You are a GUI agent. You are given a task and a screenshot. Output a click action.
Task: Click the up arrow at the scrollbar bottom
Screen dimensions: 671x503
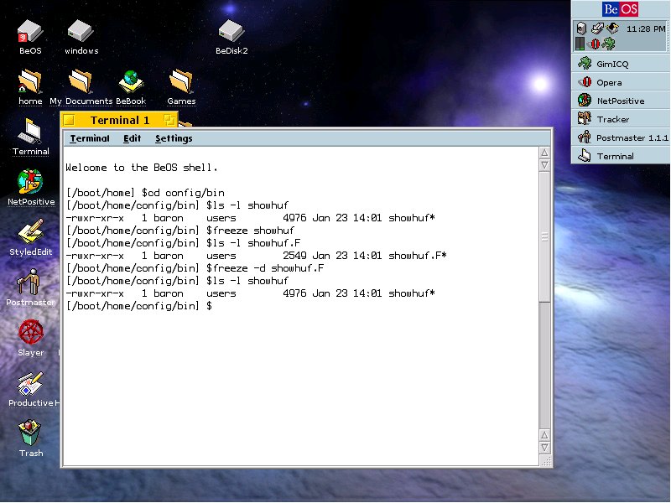click(x=544, y=435)
